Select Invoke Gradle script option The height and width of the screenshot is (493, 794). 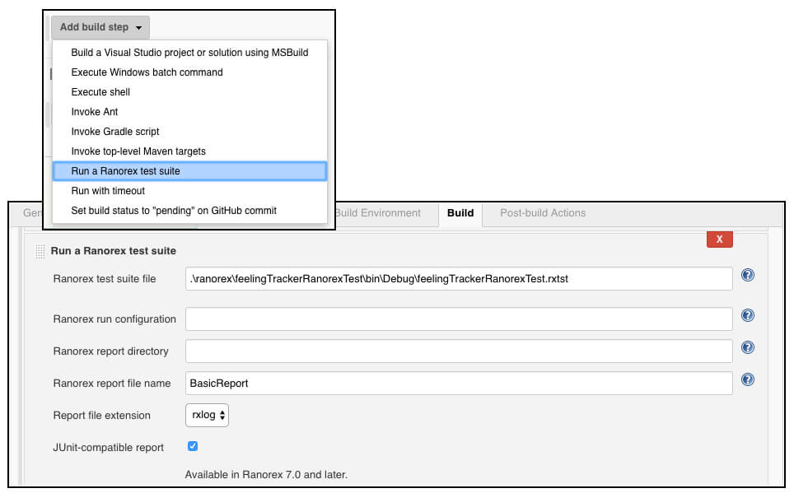[x=189, y=132]
